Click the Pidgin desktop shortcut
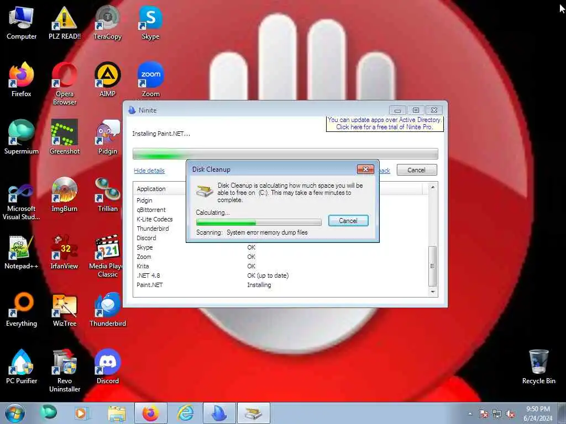The width and height of the screenshot is (566, 424). [x=108, y=137]
